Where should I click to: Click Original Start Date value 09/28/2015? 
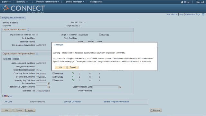click(83, 35)
